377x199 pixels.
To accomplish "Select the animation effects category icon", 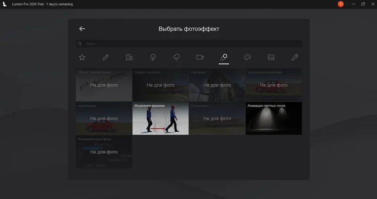I will [x=224, y=57].
